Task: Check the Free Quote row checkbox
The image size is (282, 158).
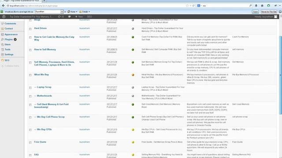Action: pyautogui.click(x=30, y=143)
